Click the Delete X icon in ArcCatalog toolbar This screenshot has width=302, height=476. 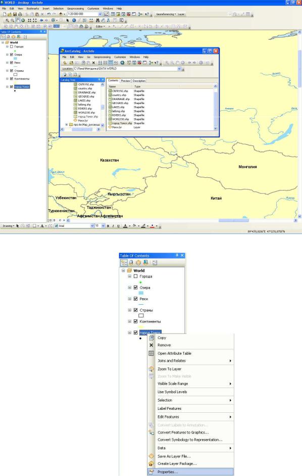pyautogui.click(x=93, y=63)
